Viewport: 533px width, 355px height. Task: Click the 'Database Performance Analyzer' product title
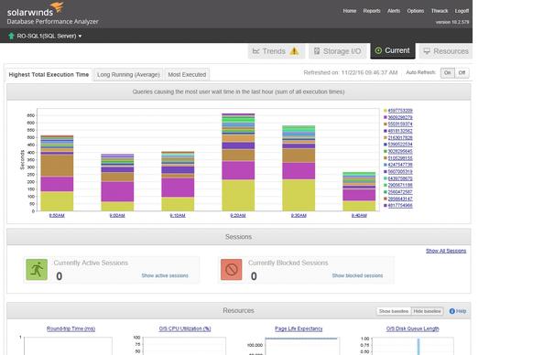(53, 21)
